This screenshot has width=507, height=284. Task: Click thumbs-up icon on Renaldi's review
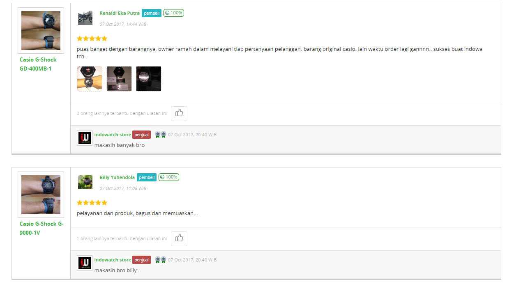179,113
